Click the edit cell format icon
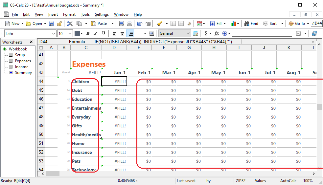Image resolution: width=323 pixels, height=185 pixels. pos(196,33)
